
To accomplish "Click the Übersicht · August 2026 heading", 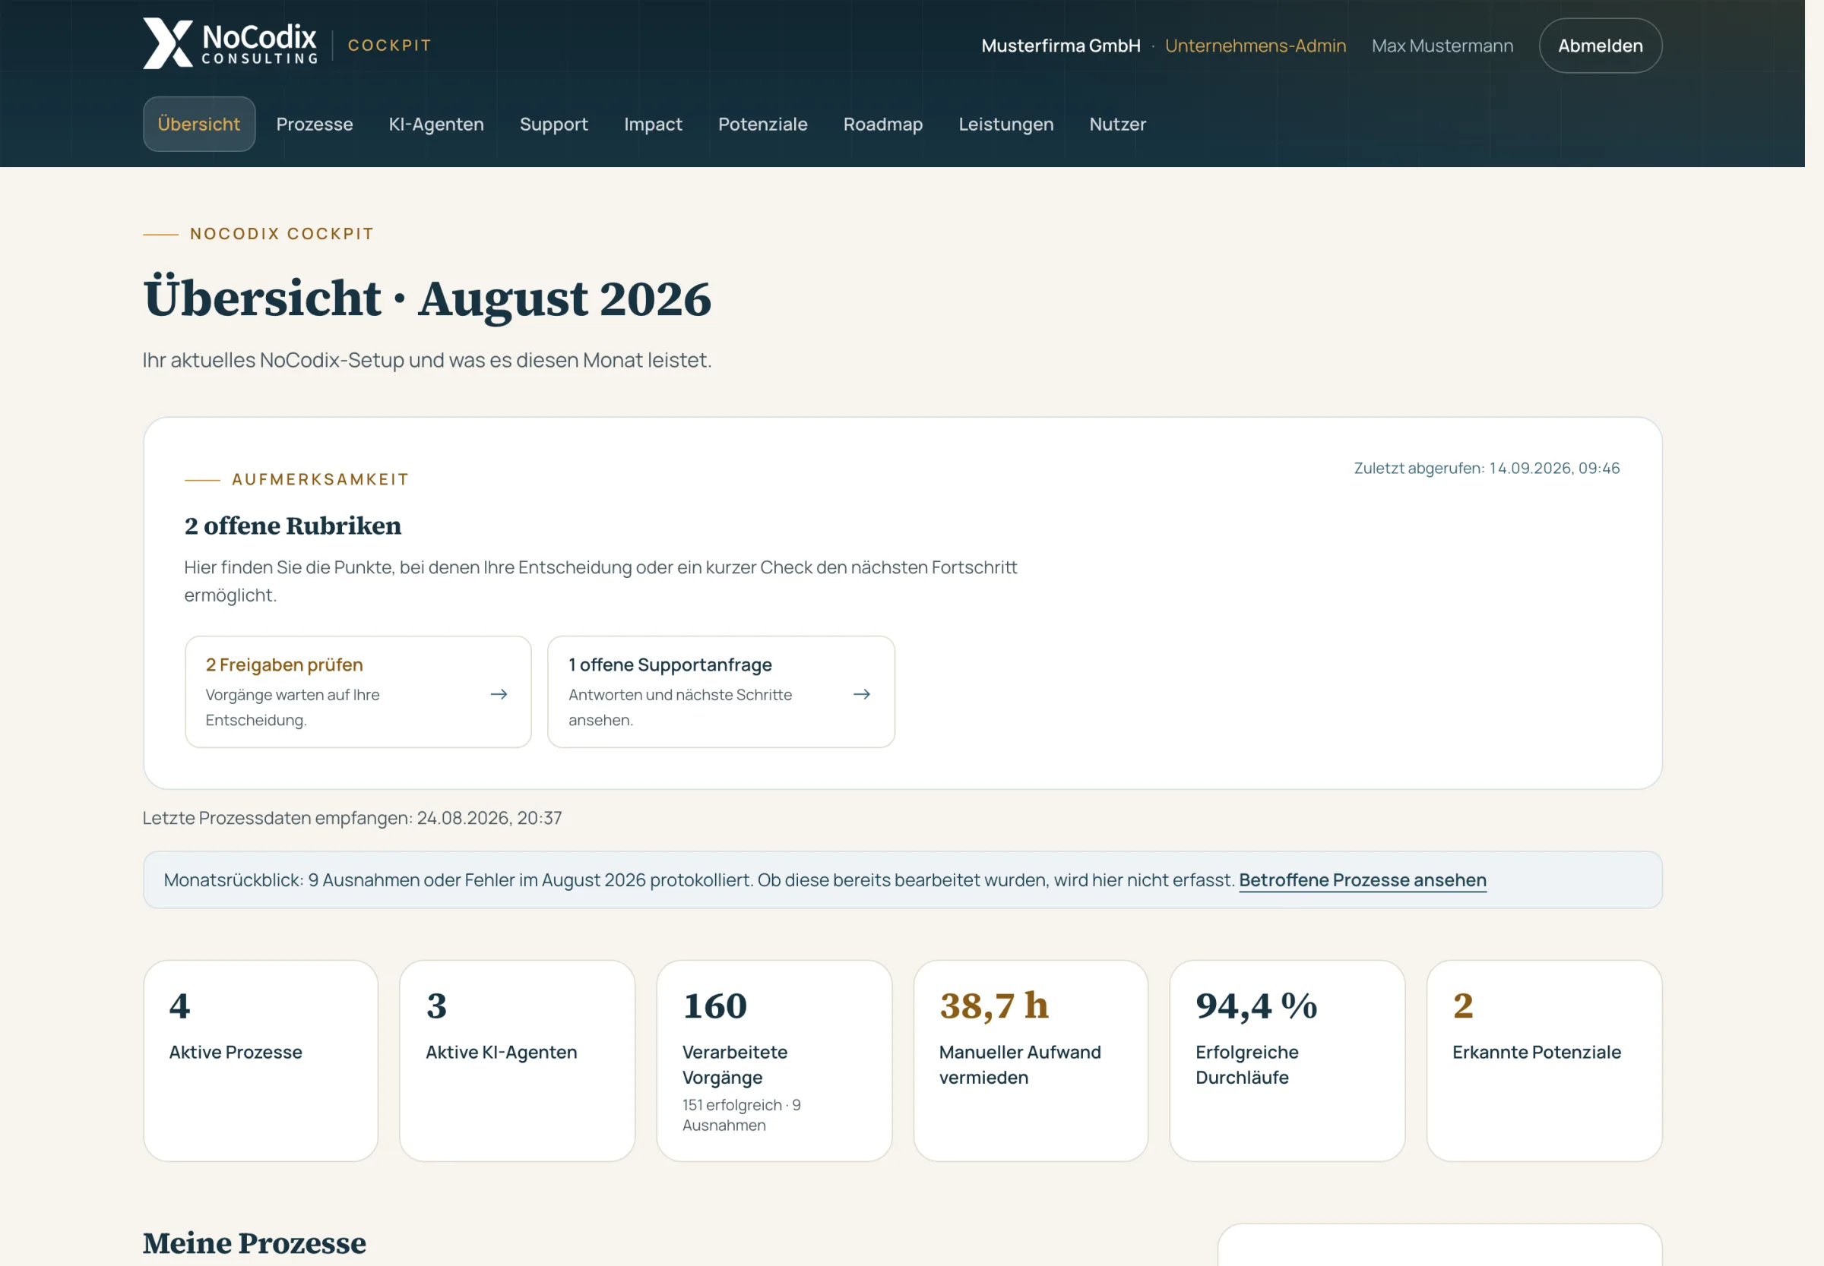I will point(427,298).
